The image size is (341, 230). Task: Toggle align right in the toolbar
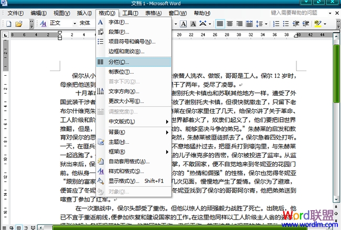(239, 24)
